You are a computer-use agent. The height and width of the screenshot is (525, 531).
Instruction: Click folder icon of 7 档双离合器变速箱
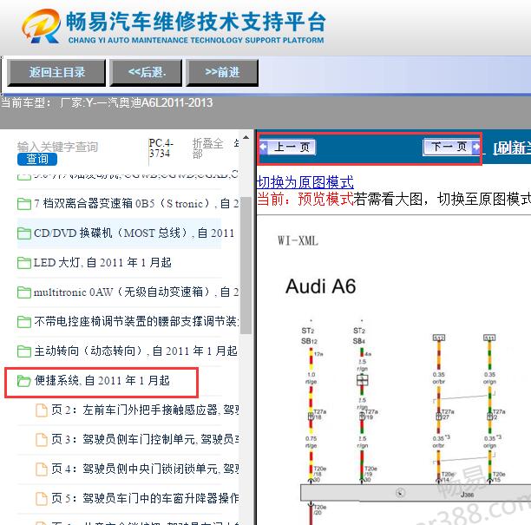[24, 204]
